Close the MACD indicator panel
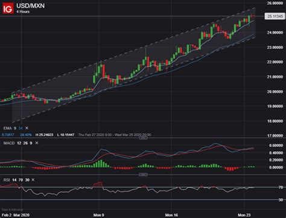Image resolution: width=286 pixels, height=218 pixels. (x=37, y=143)
